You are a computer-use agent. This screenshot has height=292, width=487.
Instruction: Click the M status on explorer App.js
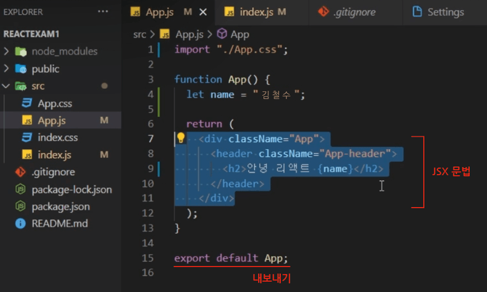104,120
